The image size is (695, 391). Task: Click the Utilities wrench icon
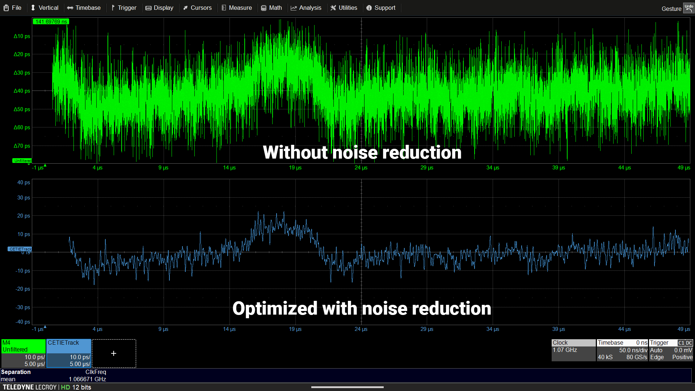[333, 8]
